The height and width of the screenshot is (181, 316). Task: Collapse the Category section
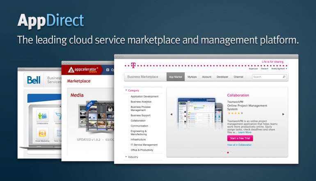[x=126, y=90]
